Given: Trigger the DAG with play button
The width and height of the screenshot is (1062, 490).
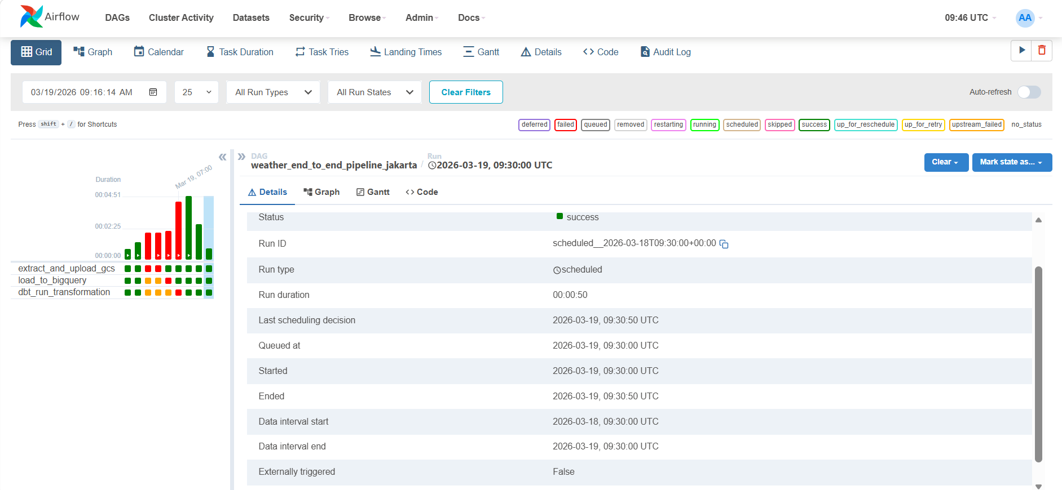Looking at the screenshot, I should (1021, 51).
